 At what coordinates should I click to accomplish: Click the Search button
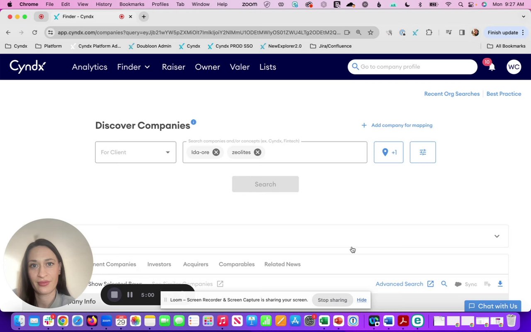pyautogui.click(x=265, y=184)
